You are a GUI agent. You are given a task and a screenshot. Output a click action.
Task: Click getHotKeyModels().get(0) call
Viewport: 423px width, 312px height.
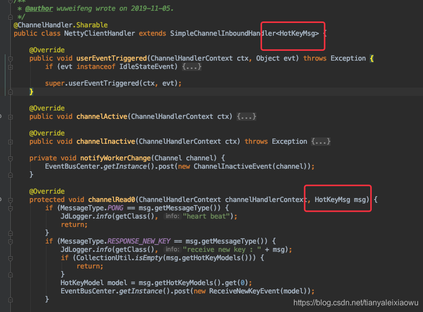pyautogui.click(x=201, y=283)
